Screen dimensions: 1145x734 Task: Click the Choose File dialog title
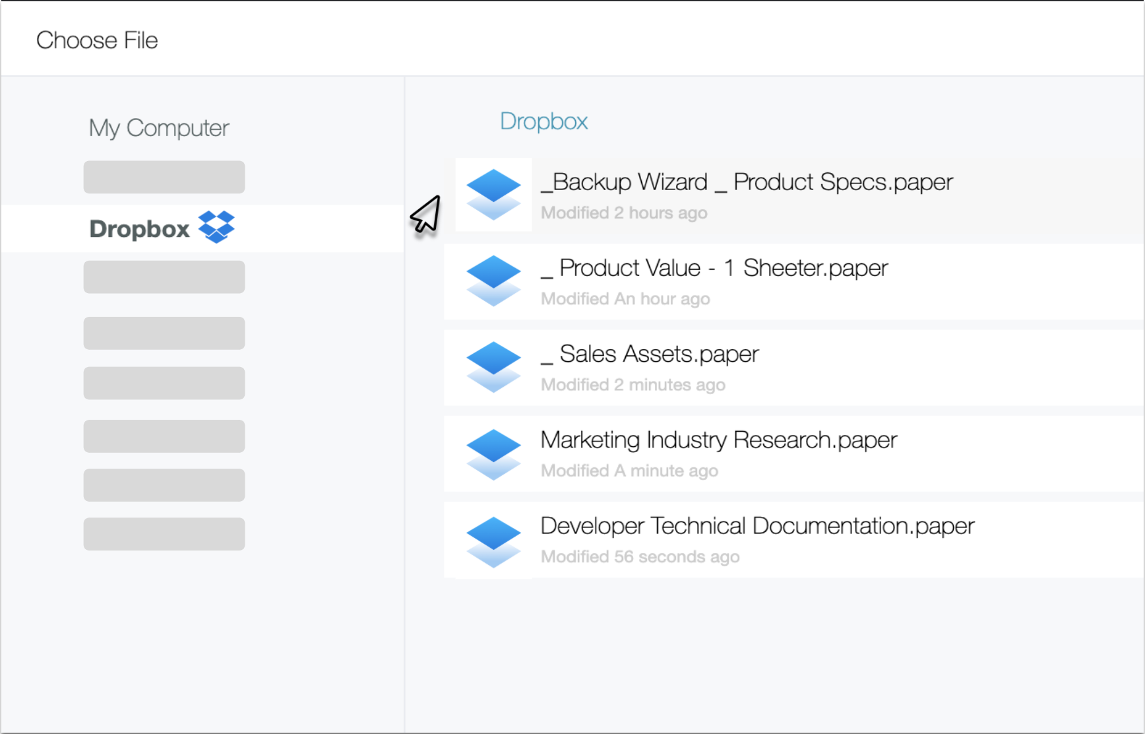tap(97, 40)
